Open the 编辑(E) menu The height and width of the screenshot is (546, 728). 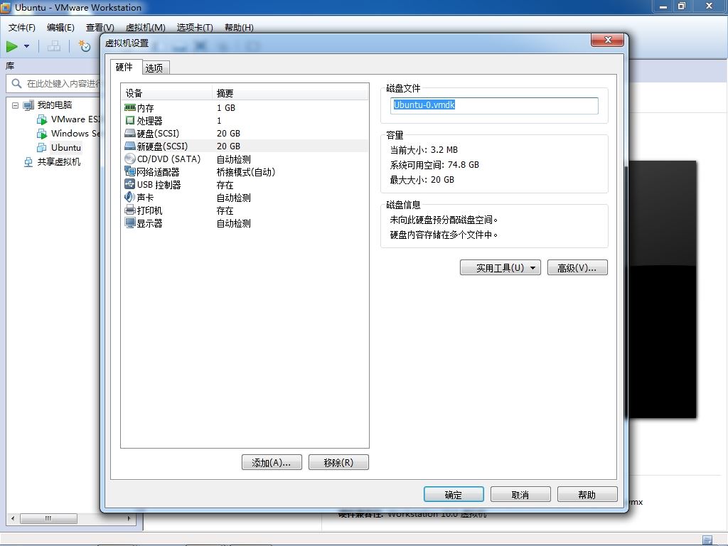click(60, 28)
